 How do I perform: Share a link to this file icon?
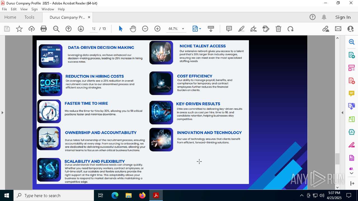(326, 29)
